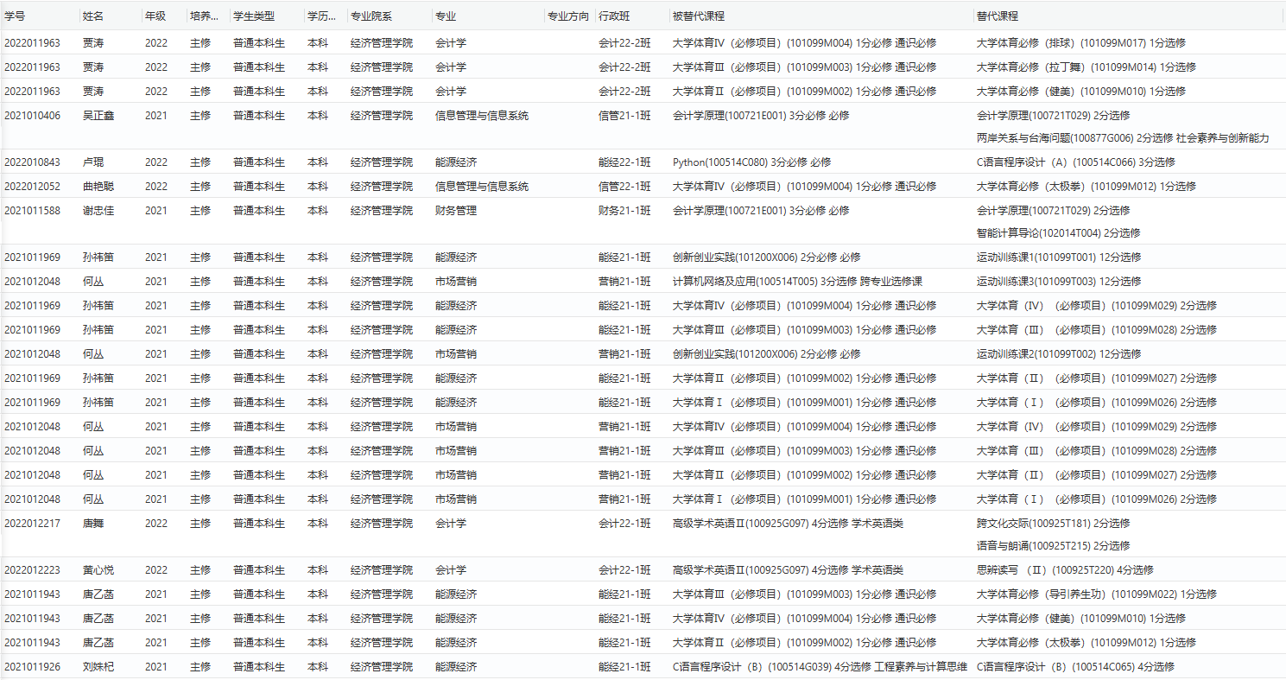Select the name 刘姝杞 in last row
Image resolution: width=1286 pixels, height=680 pixels.
pos(98,667)
